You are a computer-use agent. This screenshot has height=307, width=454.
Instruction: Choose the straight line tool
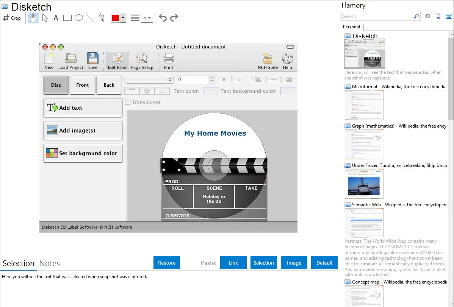(x=90, y=18)
